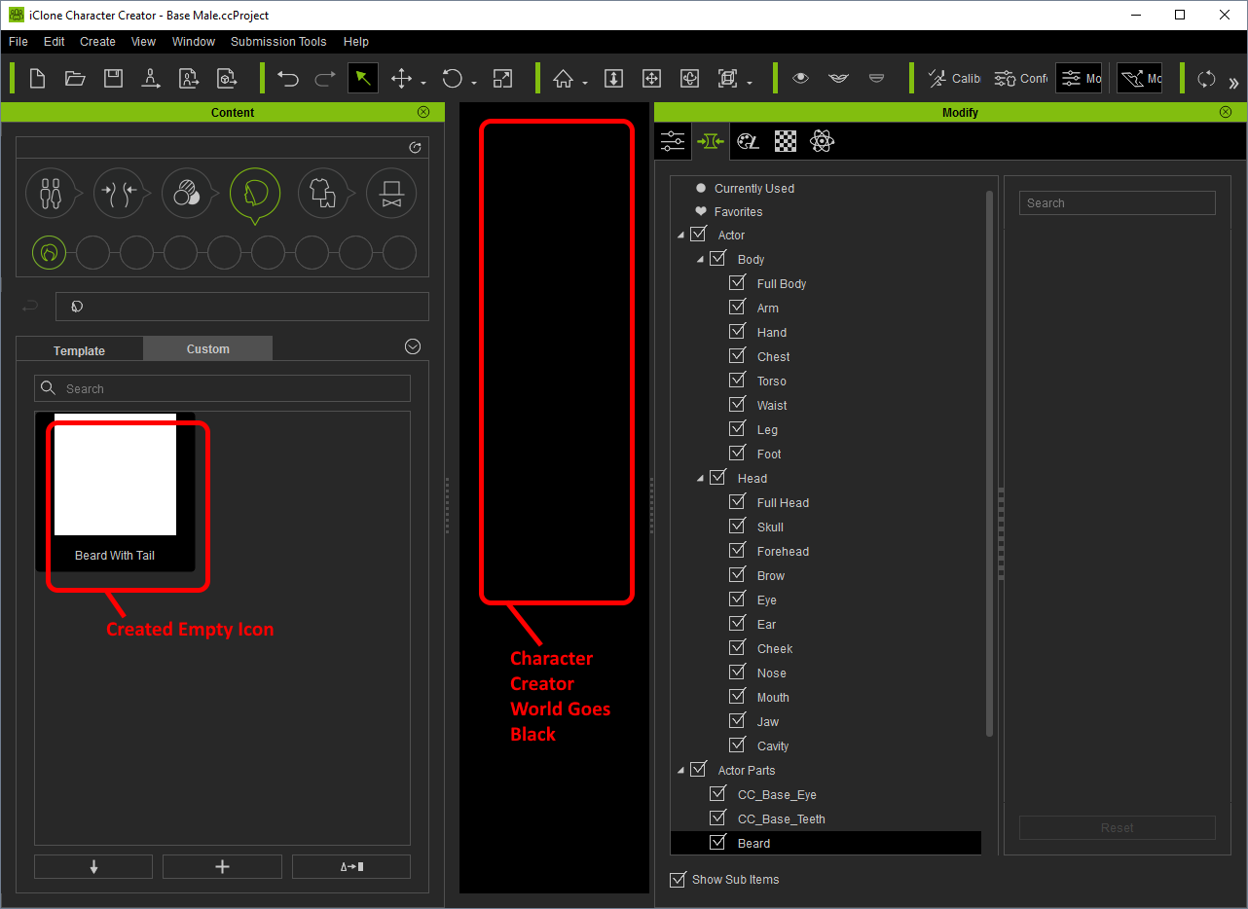1248x909 pixels.
Task: Select the Move tool in the toolbar
Action: (x=403, y=78)
